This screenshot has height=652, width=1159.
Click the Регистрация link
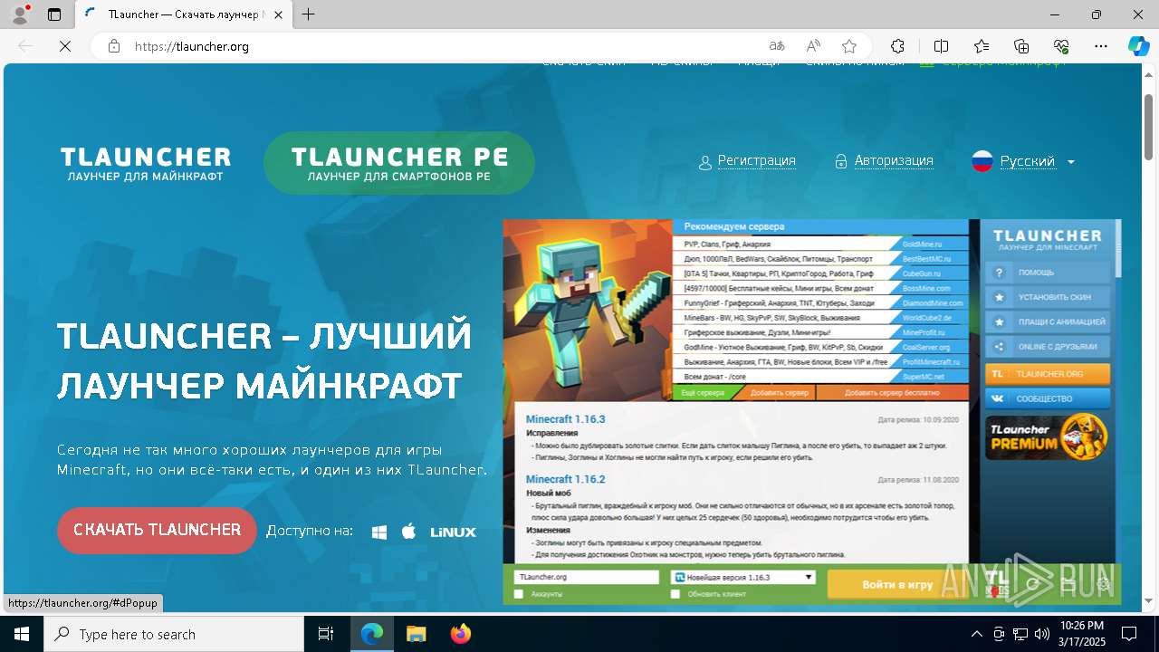click(x=757, y=160)
